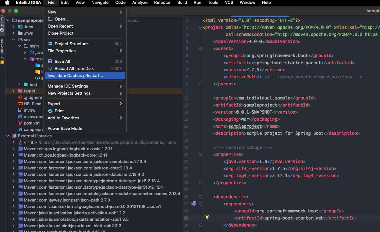This screenshot has height=232, width=380.
Task: Toggle Power Save Mode
Action: coord(85,129)
